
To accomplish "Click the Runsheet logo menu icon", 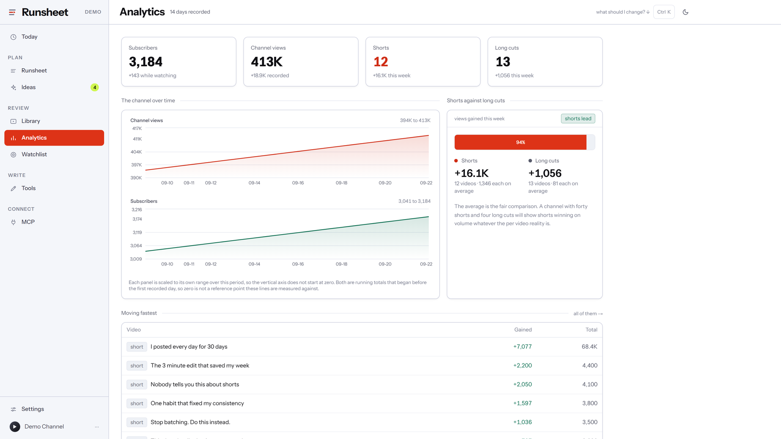I will pos(12,12).
